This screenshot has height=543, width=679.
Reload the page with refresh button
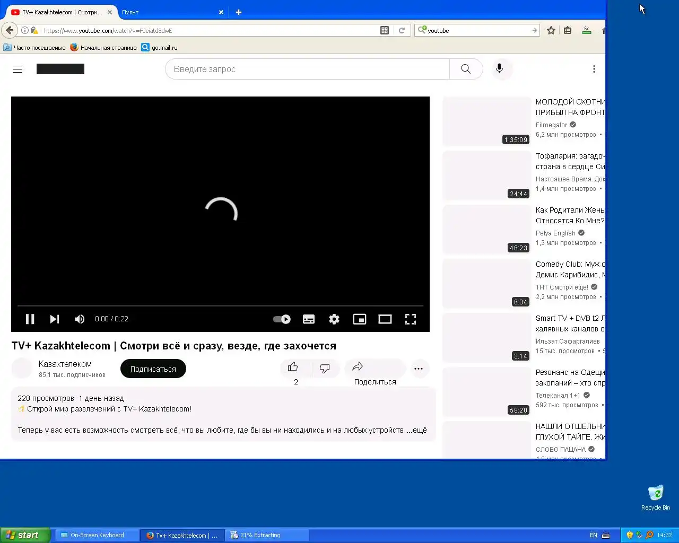(x=402, y=30)
